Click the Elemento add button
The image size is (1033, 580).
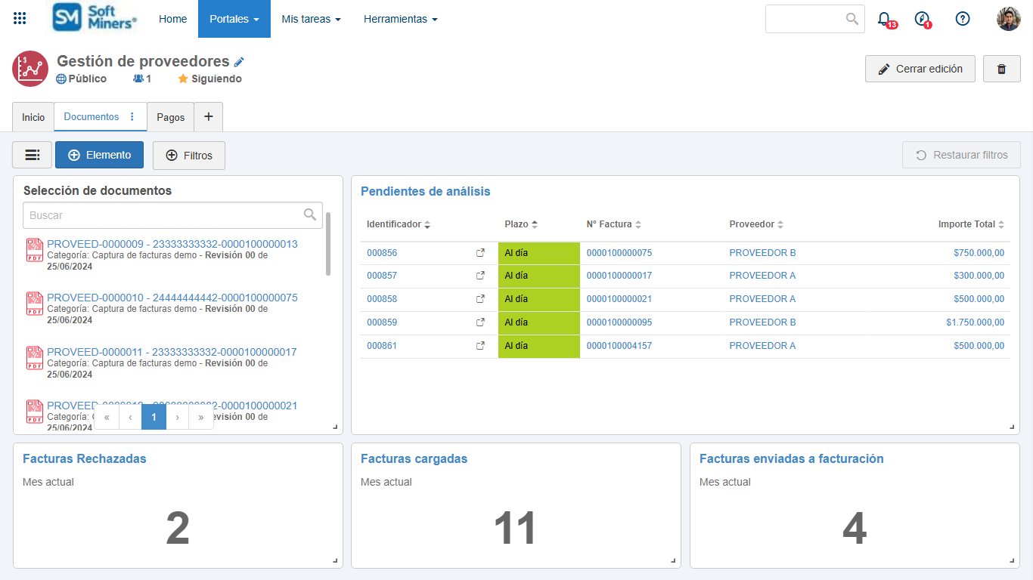[x=99, y=155]
